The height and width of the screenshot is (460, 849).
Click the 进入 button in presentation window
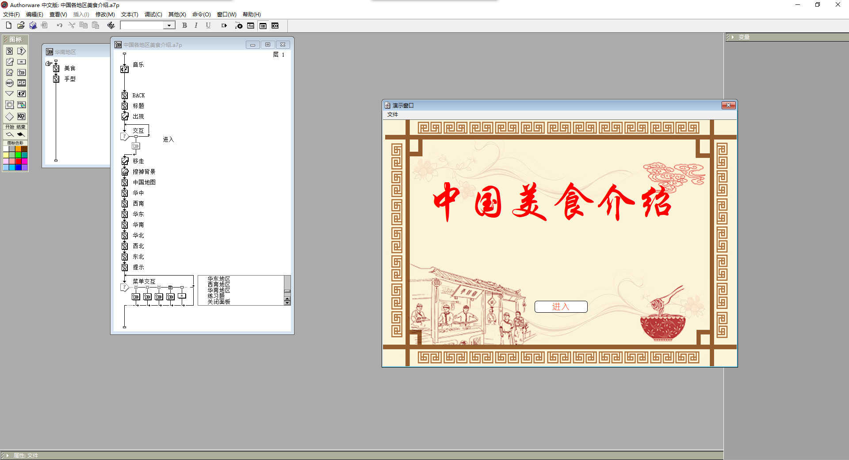[561, 307]
